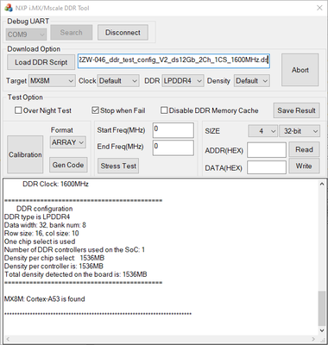Click 'Density per chip select: 1536MB' line
The width and height of the screenshot is (328, 345).
tap(54, 258)
